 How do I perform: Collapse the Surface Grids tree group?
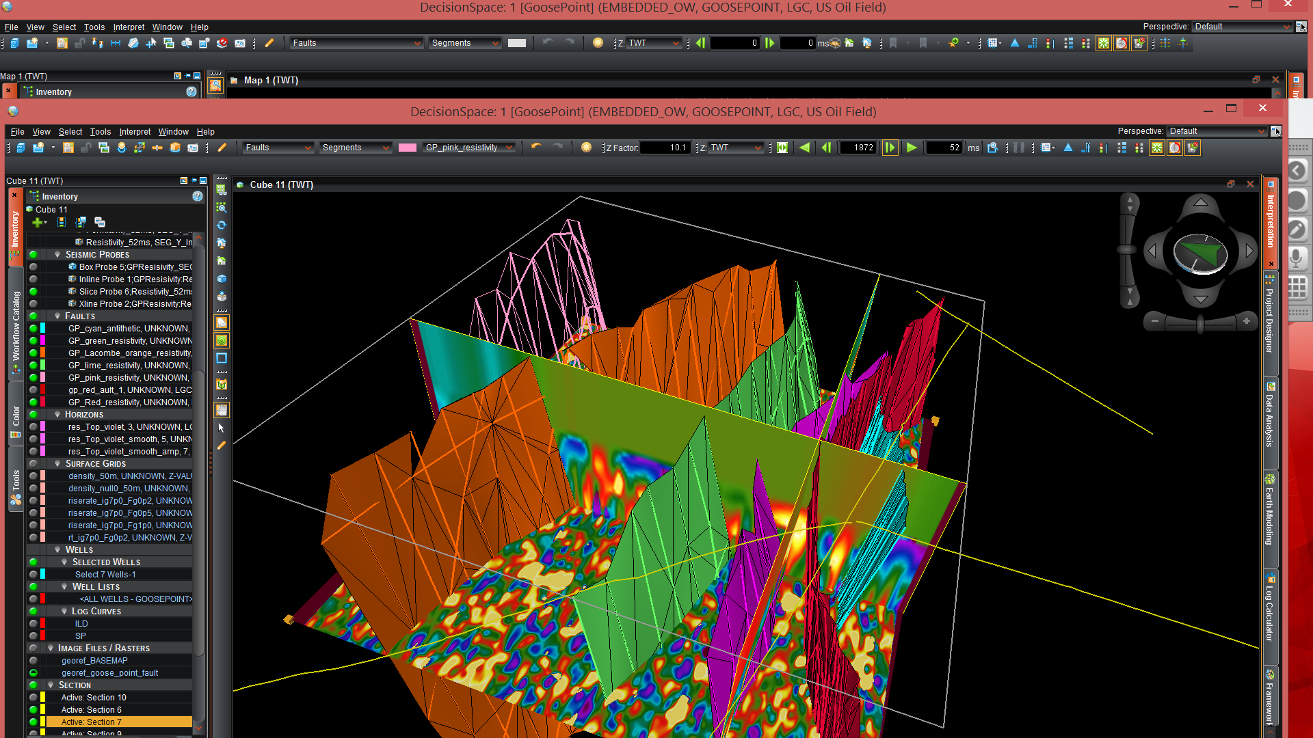point(57,463)
